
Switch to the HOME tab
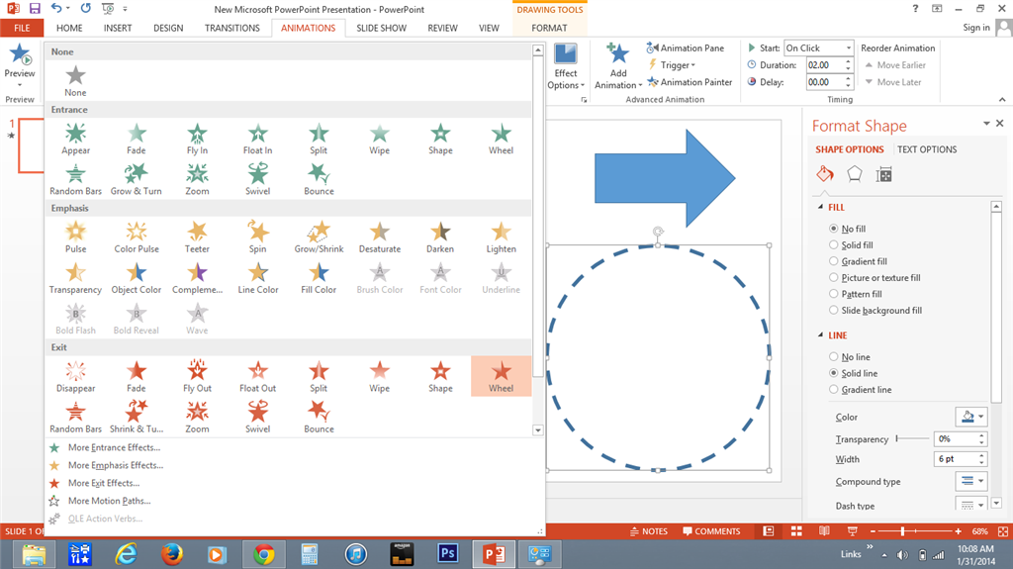coord(69,28)
